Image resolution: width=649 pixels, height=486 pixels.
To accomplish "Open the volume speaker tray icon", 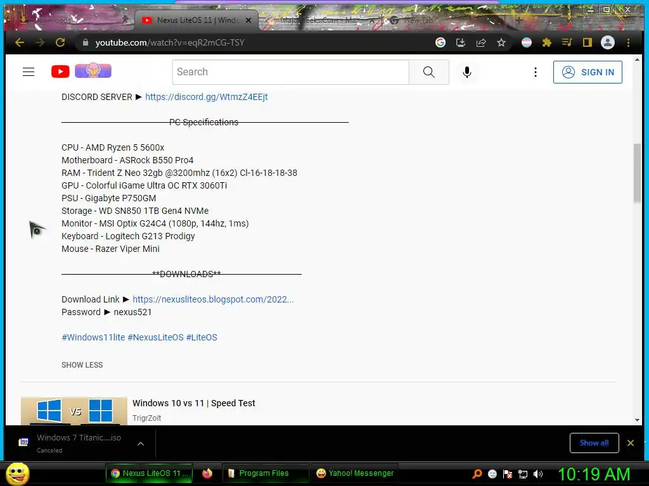I will click(x=538, y=474).
